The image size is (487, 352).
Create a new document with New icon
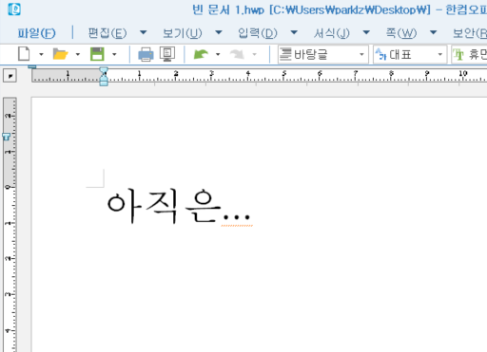[x=24, y=54]
